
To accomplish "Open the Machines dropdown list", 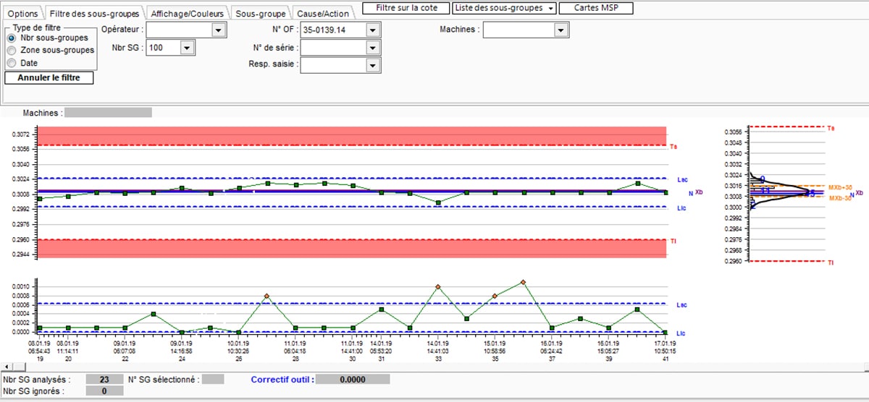I will click(x=560, y=30).
